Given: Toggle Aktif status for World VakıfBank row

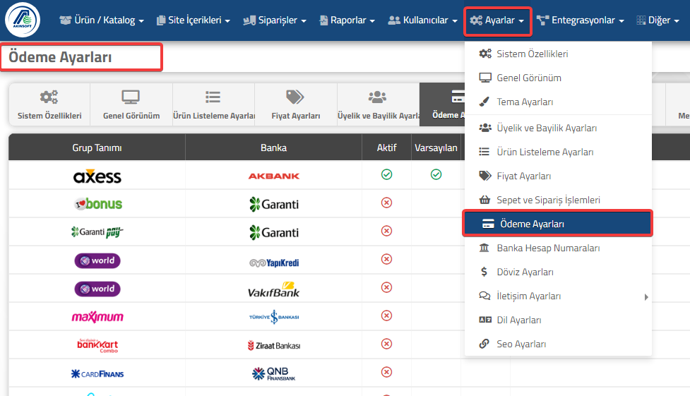Looking at the screenshot, I should coord(386,287).
